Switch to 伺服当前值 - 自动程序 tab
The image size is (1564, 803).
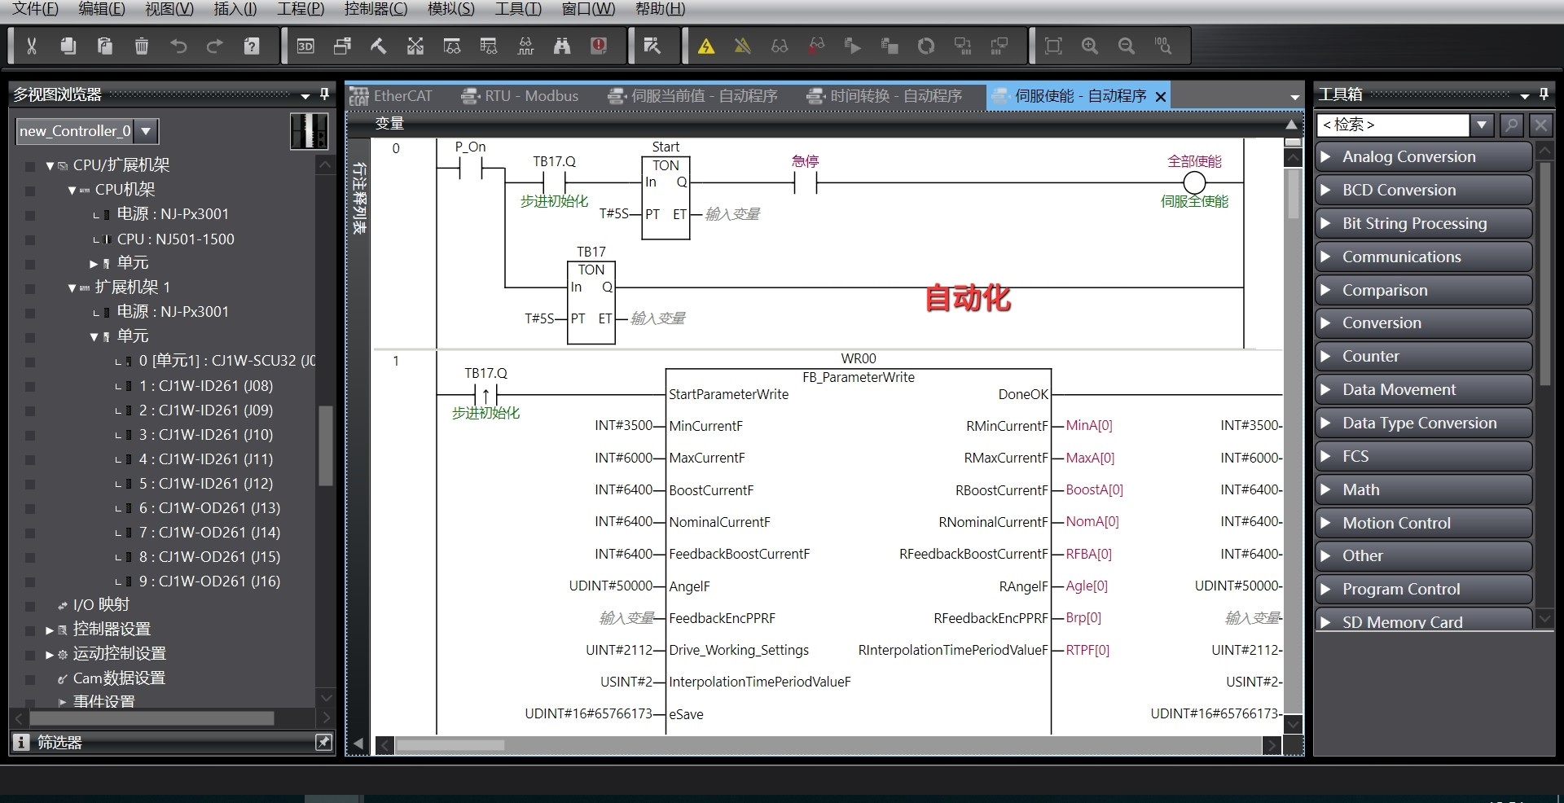tap(692, 96)
